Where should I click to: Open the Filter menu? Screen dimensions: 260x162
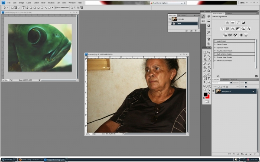tap(43, 3)
